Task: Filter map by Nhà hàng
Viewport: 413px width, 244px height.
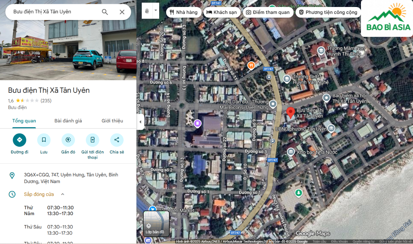Action: [x=184, y=12]
